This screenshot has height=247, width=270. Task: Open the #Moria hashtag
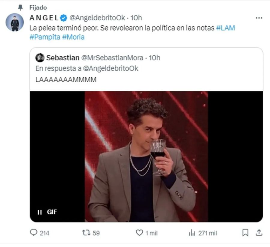73,37
